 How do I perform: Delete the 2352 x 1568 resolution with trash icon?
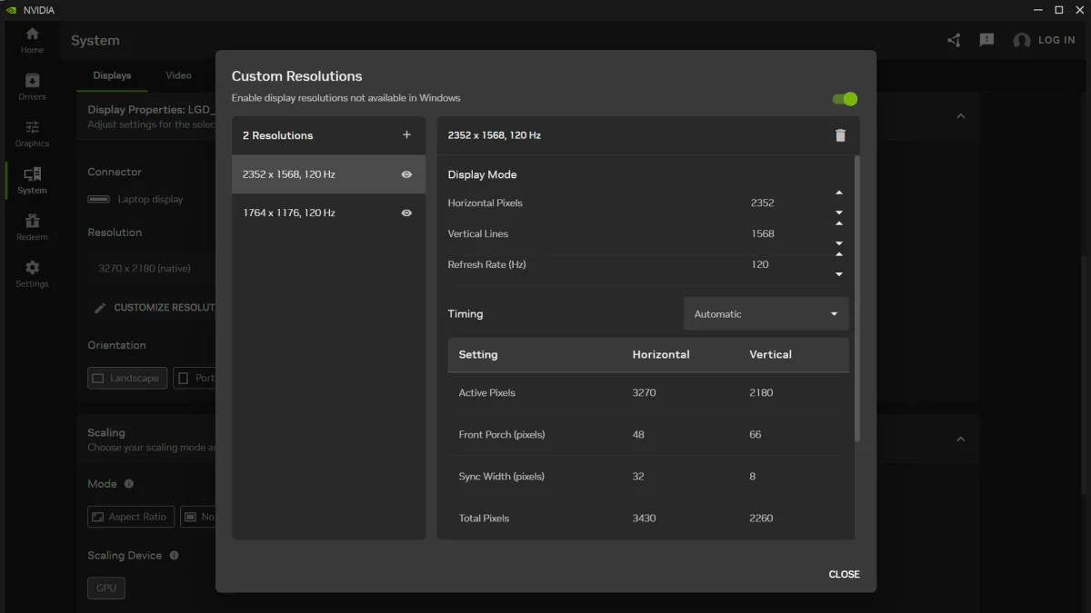tap(840, 135)
